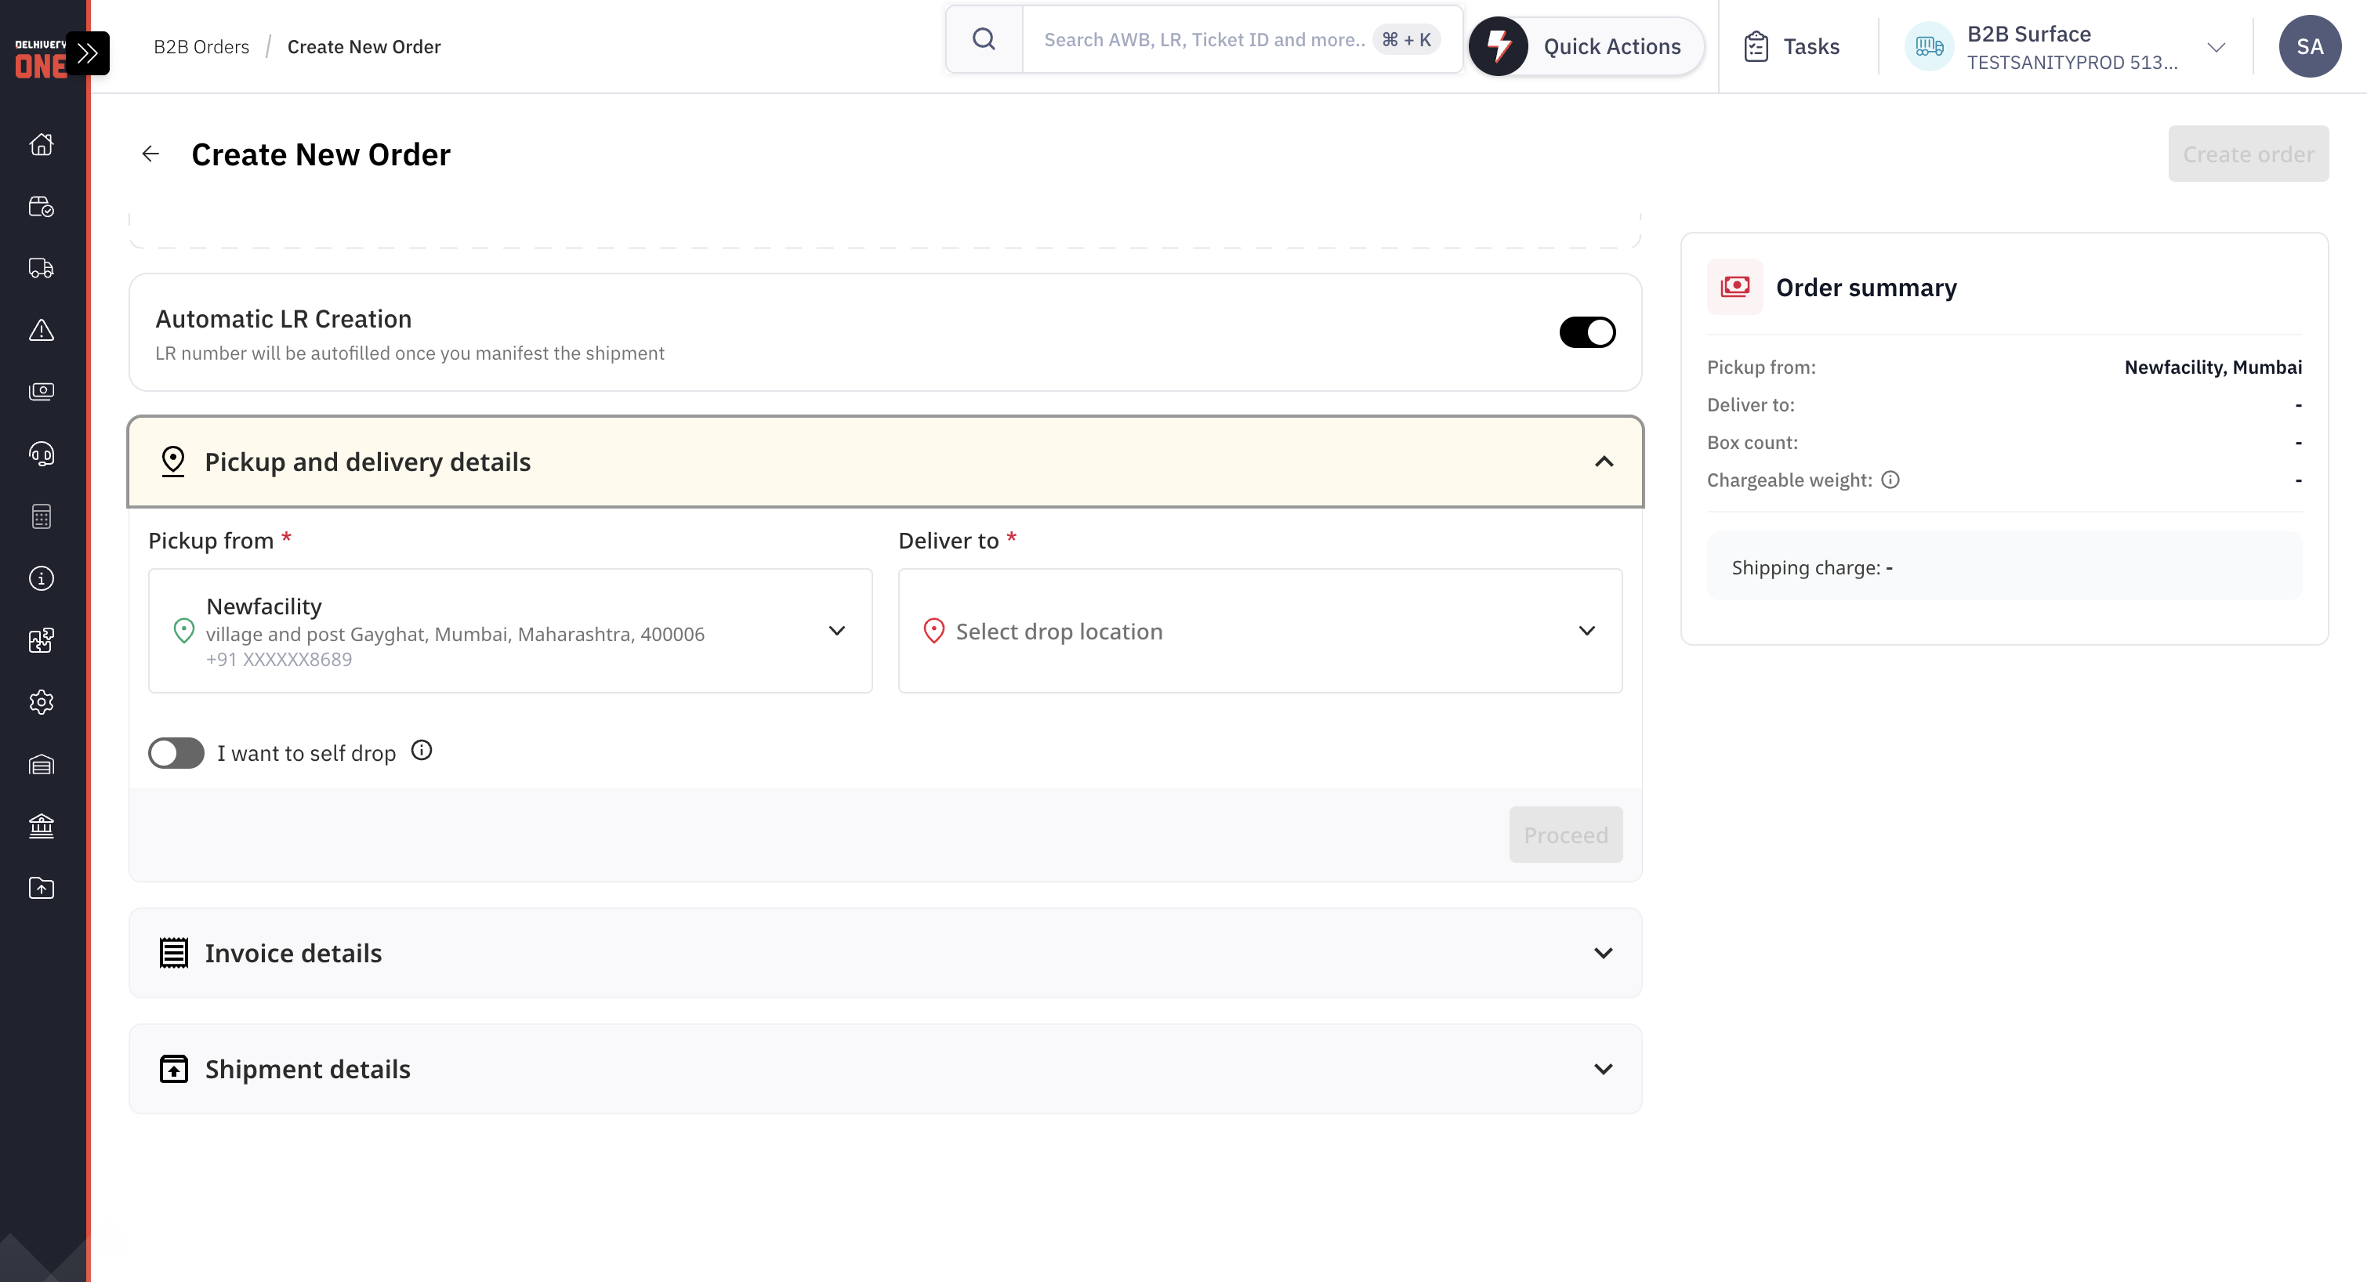
Task: Open the Tasks button label
Action: (1811, 47)
